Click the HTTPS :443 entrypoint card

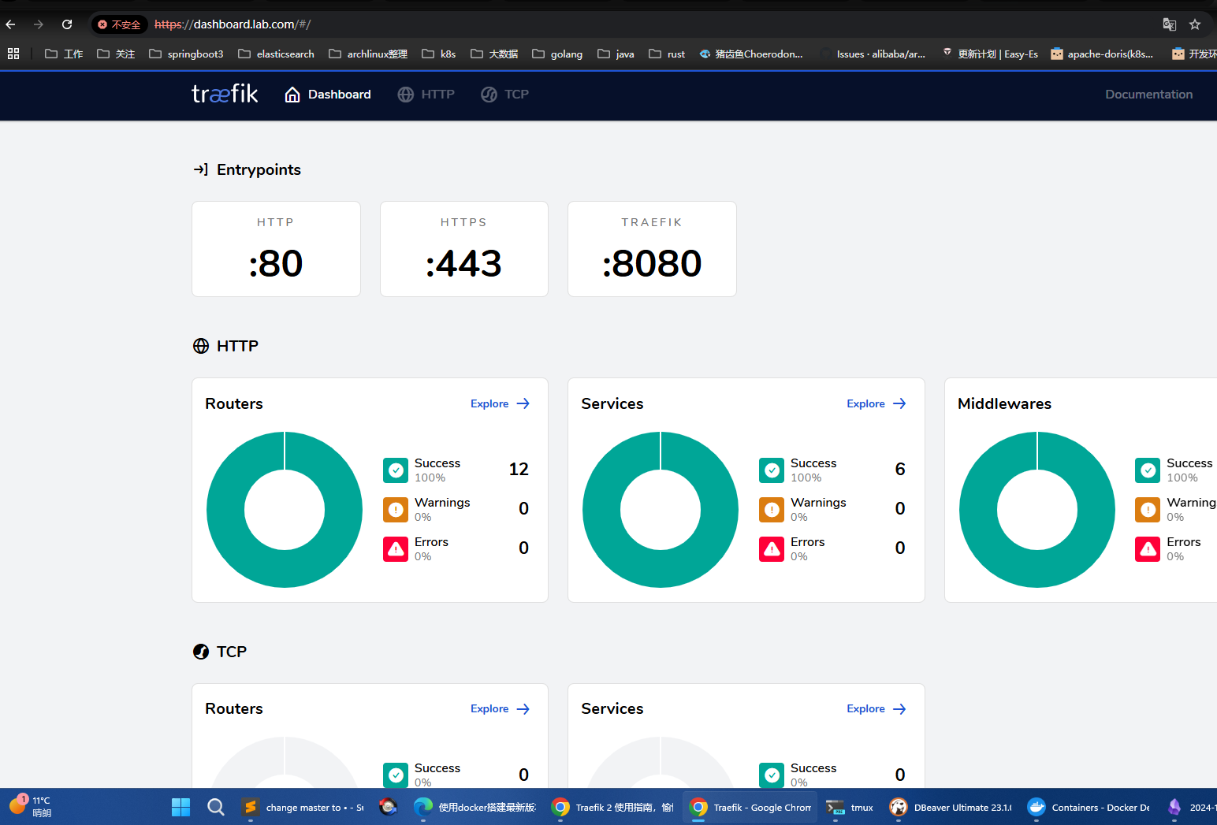pos(463,249)
